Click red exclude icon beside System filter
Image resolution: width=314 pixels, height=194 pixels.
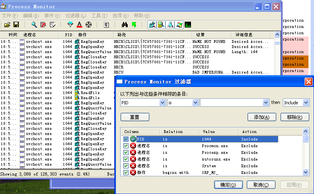133,166
